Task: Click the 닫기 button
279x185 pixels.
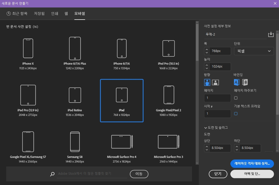Action: pyautogui.click(x=218, y=174)
